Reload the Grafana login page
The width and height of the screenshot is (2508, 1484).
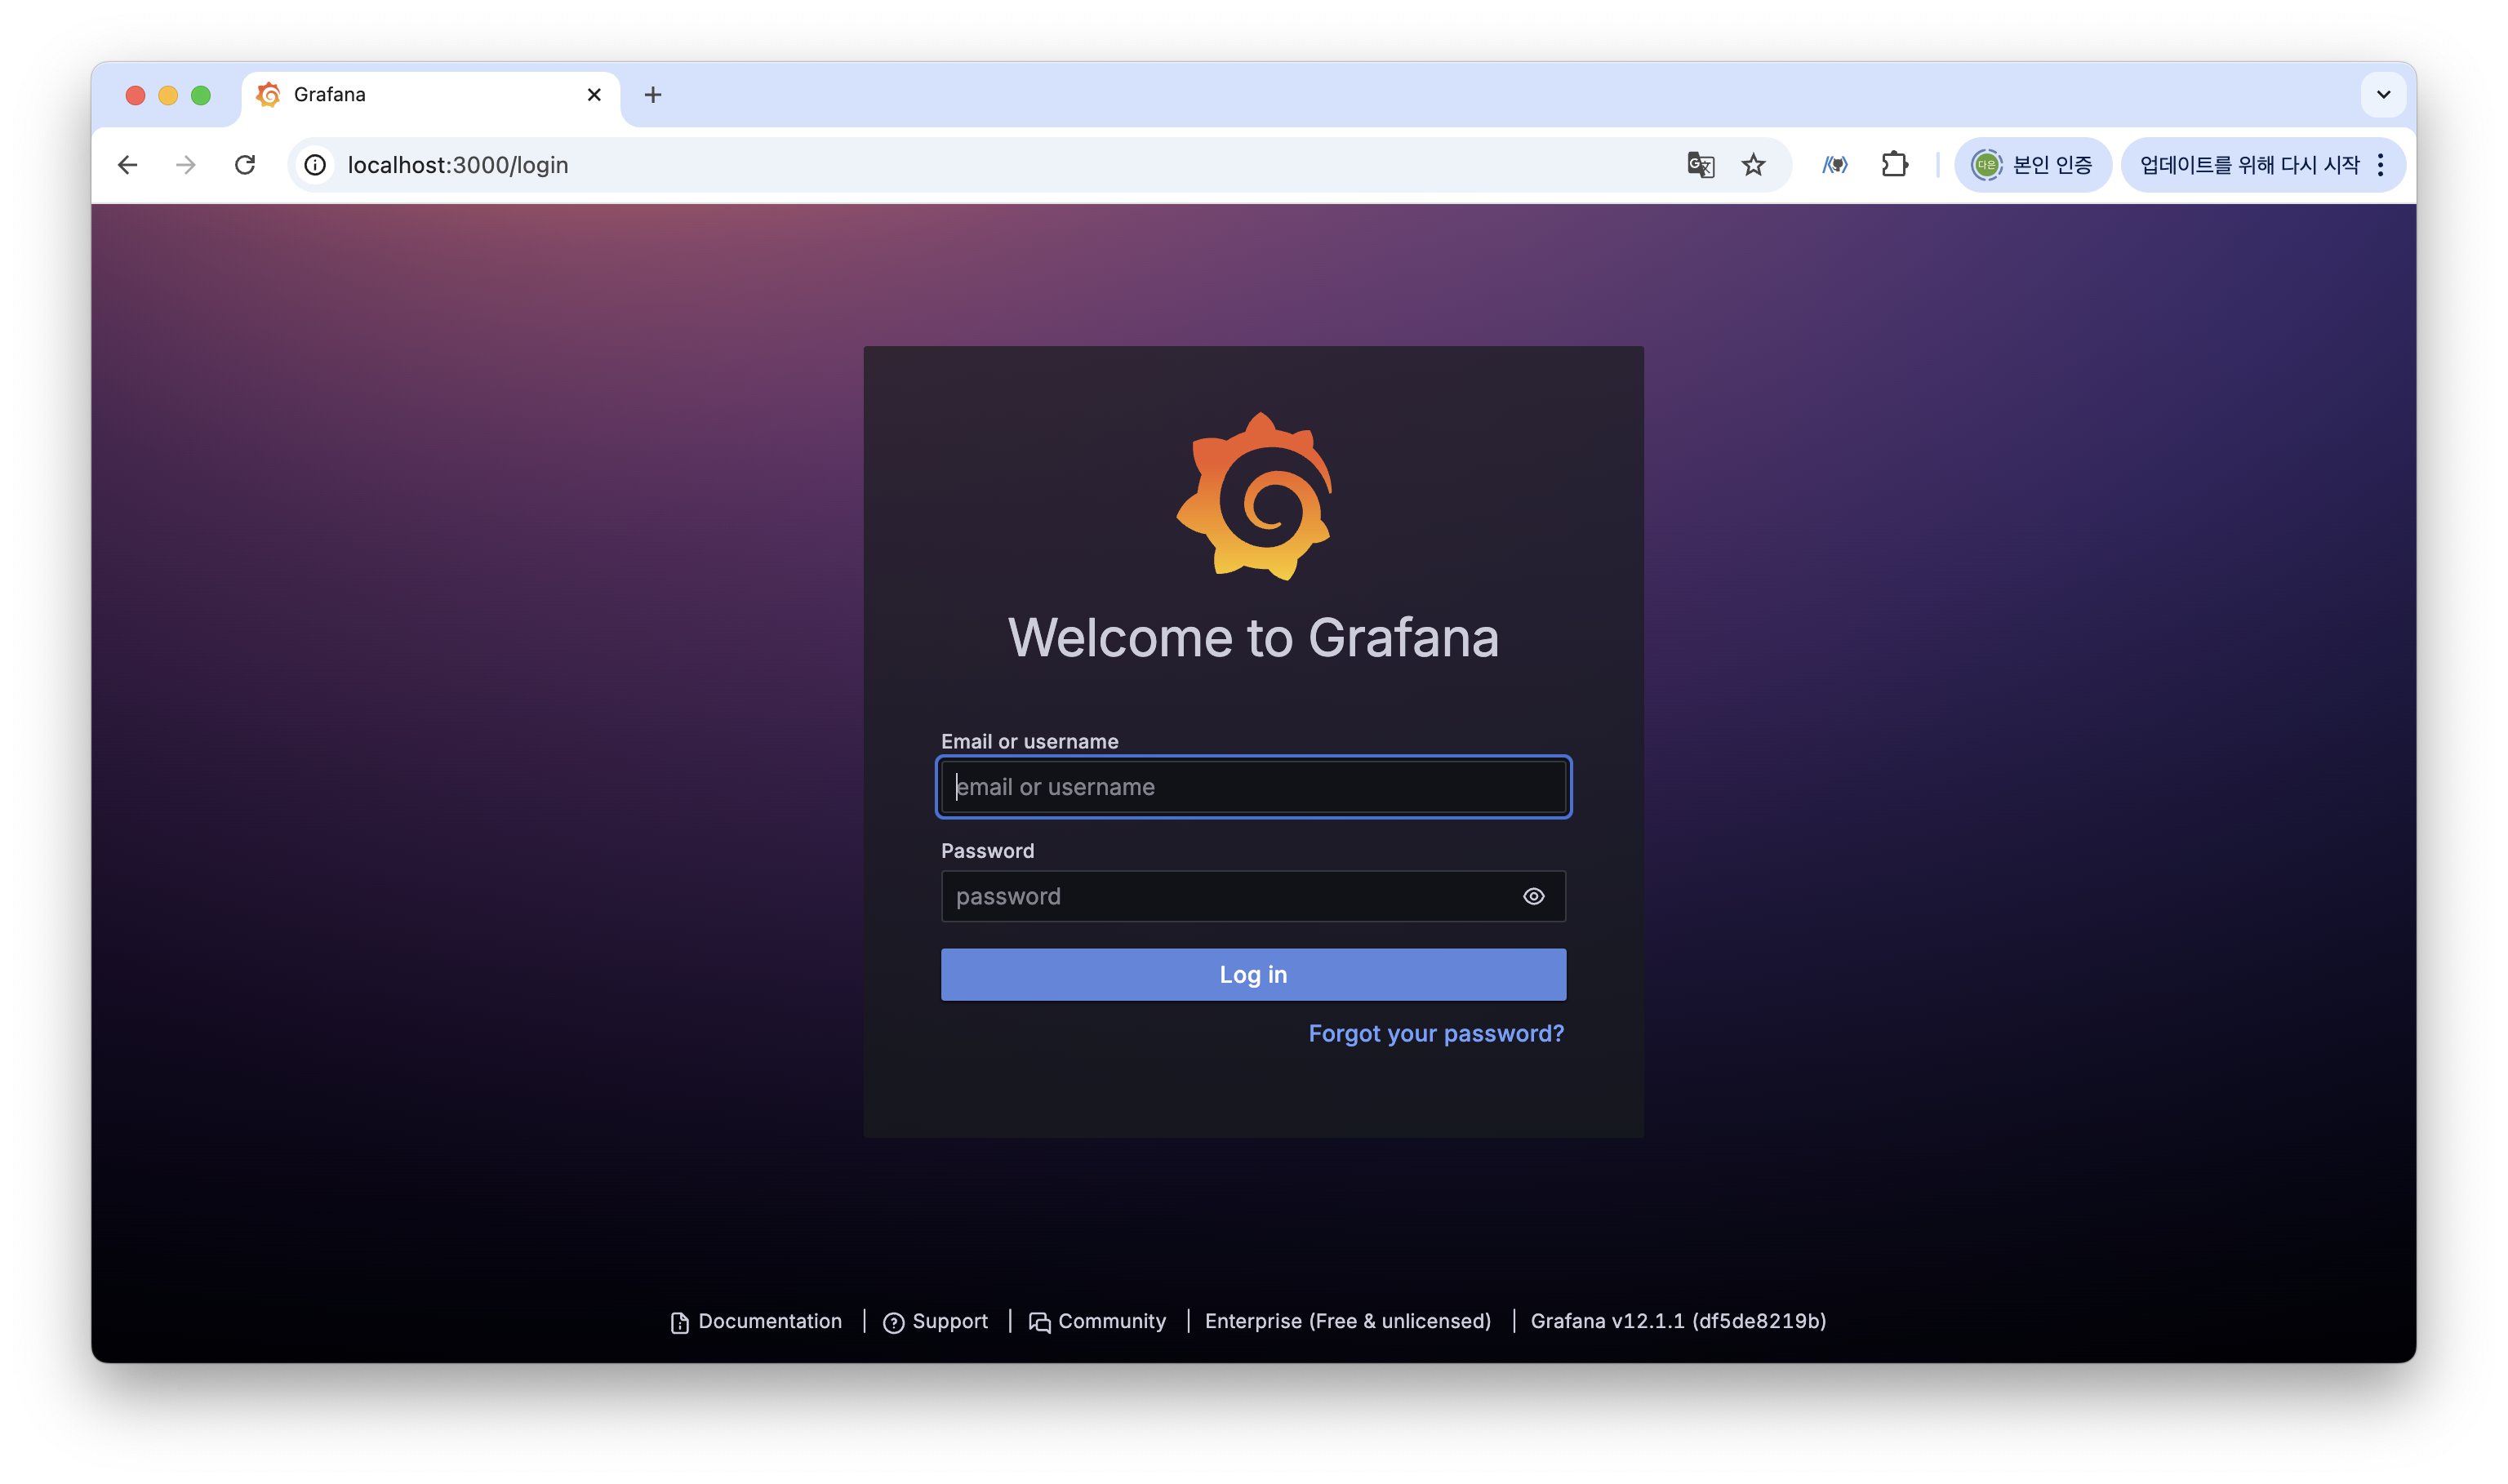tap(245, 165)
